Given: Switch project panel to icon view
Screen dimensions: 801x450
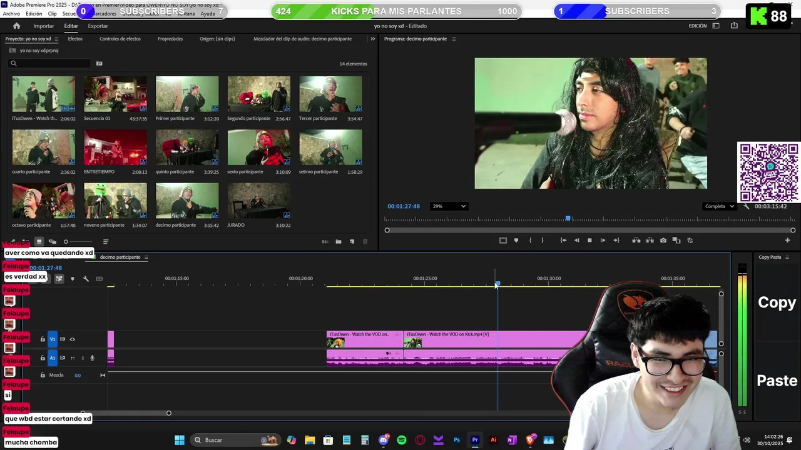Looking at the screenshot, I should [39, 241].
